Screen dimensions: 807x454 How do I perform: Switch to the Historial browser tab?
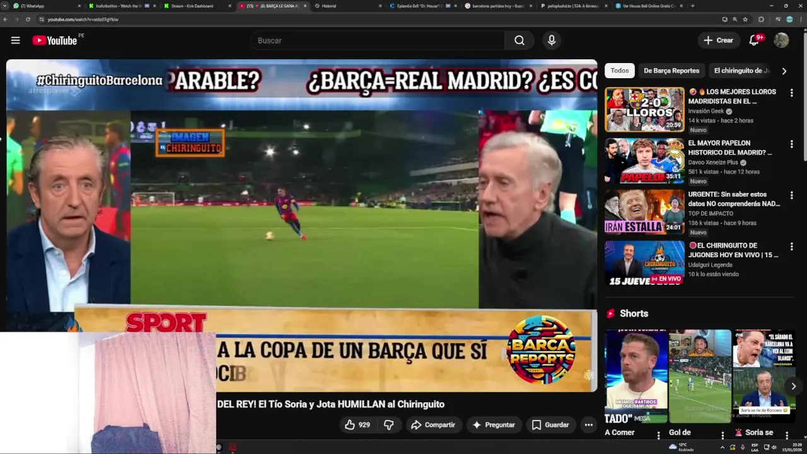tap(348, 6)
